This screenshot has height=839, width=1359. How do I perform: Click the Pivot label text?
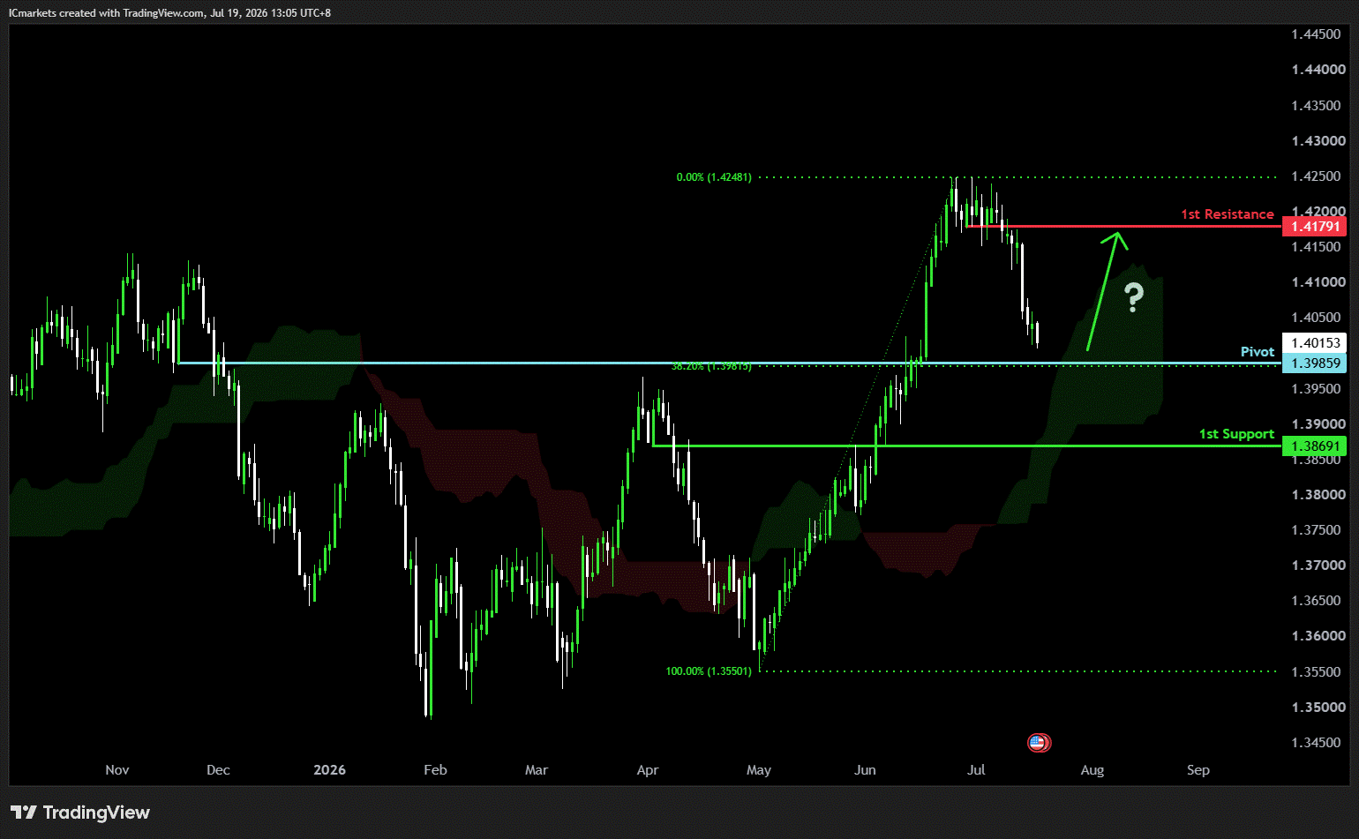click(x=1258, y=352)
